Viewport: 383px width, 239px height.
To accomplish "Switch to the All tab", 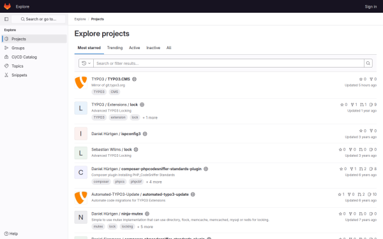I will coord(169,48).
